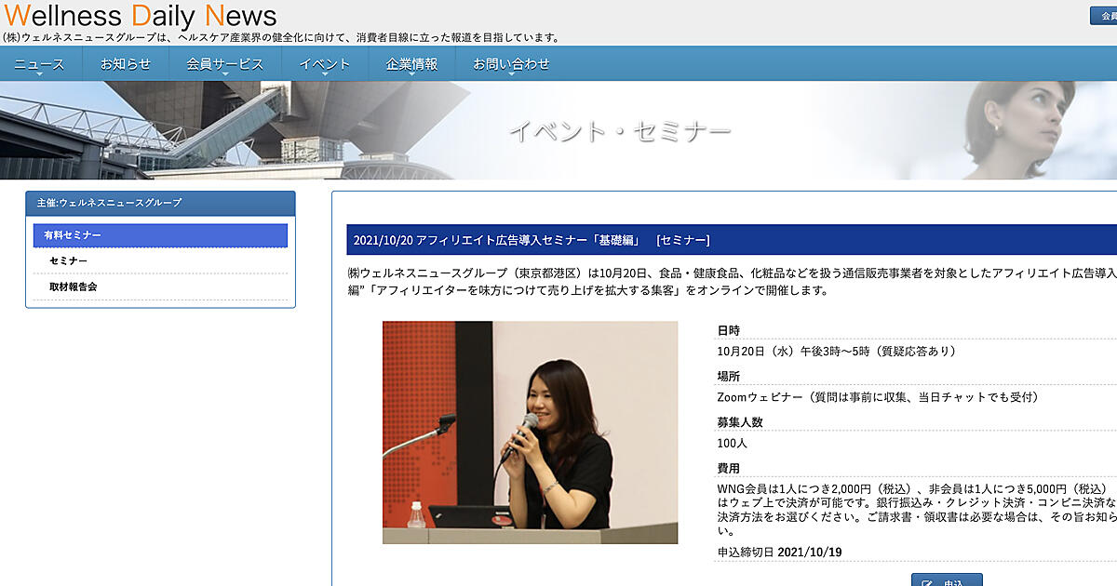Screen dimensions: 1117x586
Task: Select 有料セミナー in the sidebar
Action: pos(160,235)
